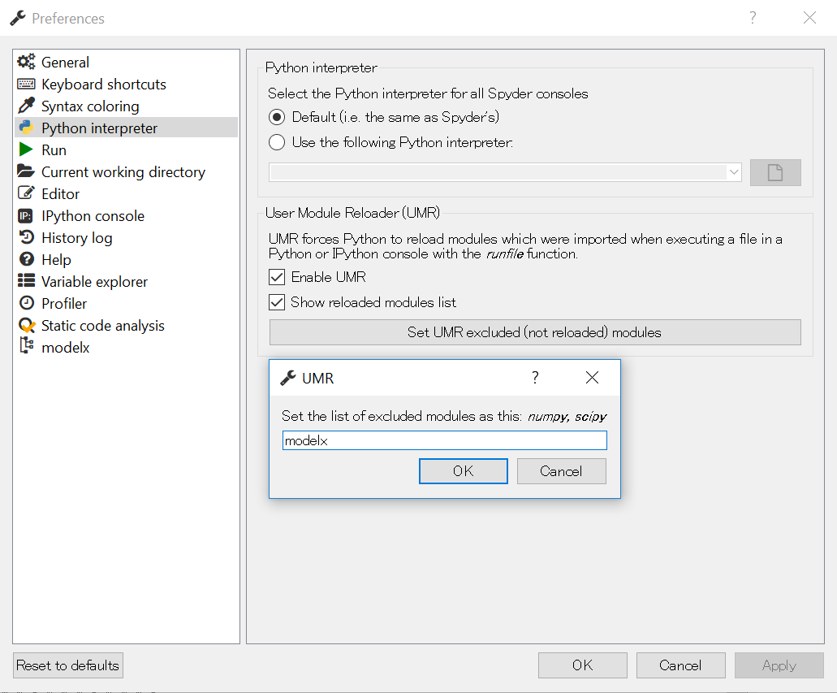Open the Python interpreter path dropdown
This screenshot has width=837, height=693.
(733, 172)
